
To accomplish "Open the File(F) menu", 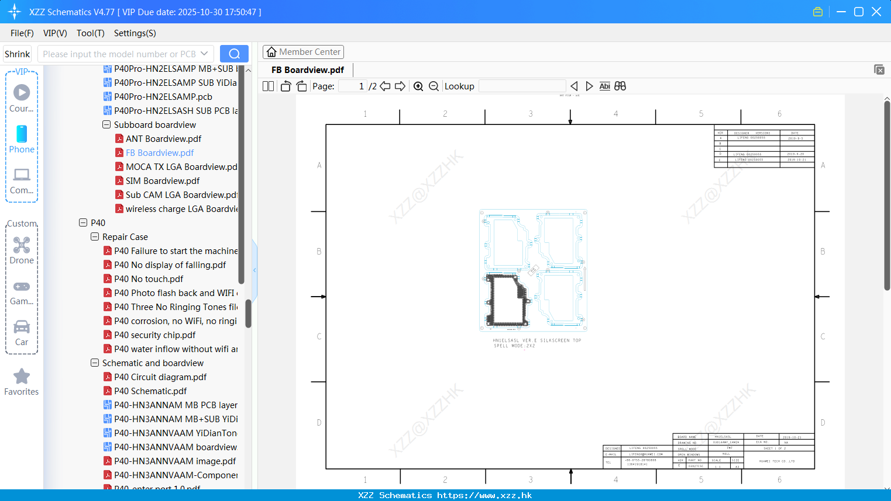I will [22, 33].
